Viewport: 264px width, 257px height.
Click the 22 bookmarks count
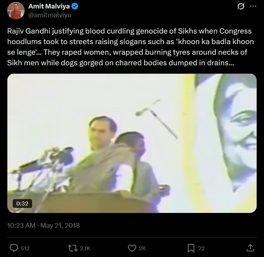201,249
